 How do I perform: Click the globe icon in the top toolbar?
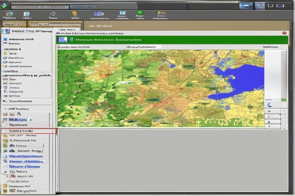[9, 14]
